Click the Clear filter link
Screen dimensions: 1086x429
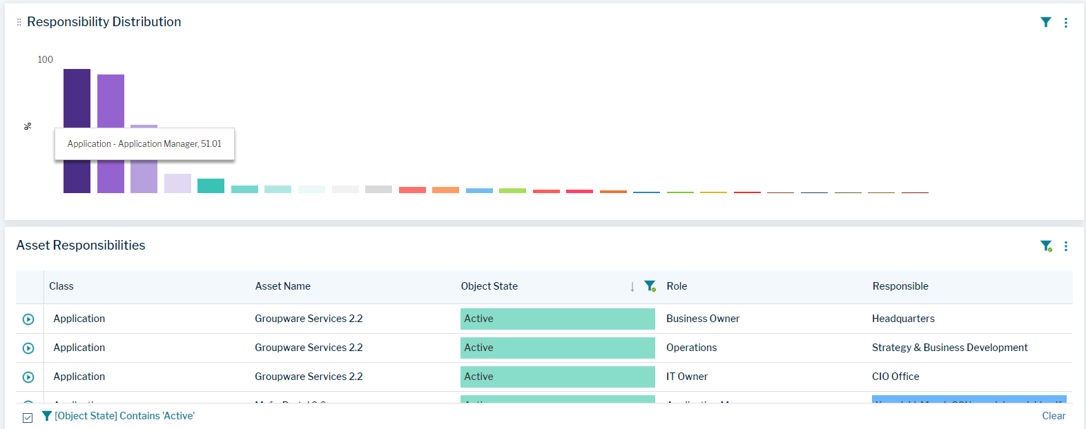point(1054,416)
